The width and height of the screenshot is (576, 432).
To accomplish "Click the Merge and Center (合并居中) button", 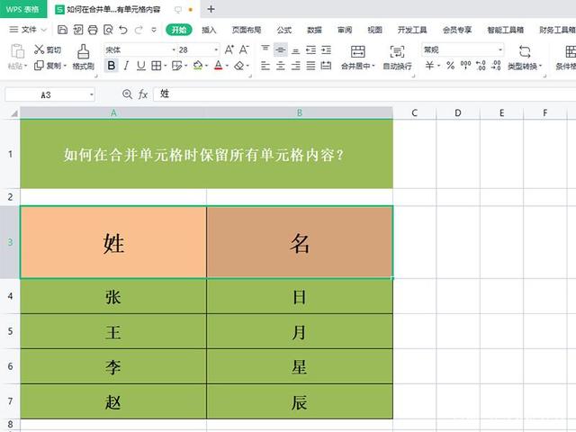I will click(x=357, y=57).
